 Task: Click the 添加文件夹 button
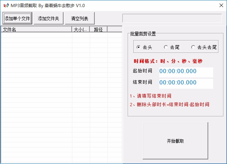pos(49,18)
